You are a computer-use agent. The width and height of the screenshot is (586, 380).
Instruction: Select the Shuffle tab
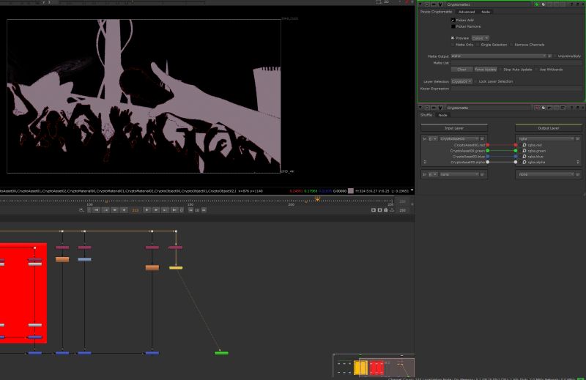pos(426,115)
